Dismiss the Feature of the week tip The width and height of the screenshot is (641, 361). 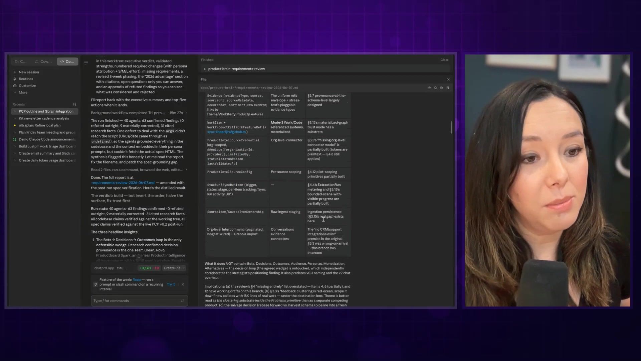183,284
